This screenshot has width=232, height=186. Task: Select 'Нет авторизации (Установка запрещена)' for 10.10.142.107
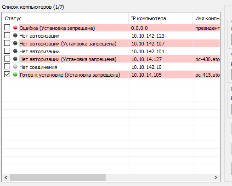coord(68,44)
